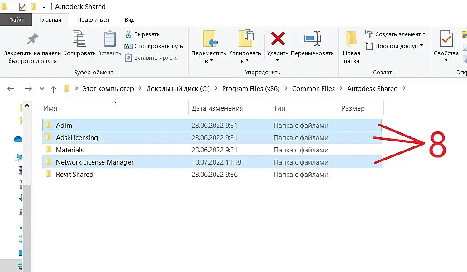Viewport: 467px width, 272px height.
Task: Select the Materials folder
Action: 70,150
